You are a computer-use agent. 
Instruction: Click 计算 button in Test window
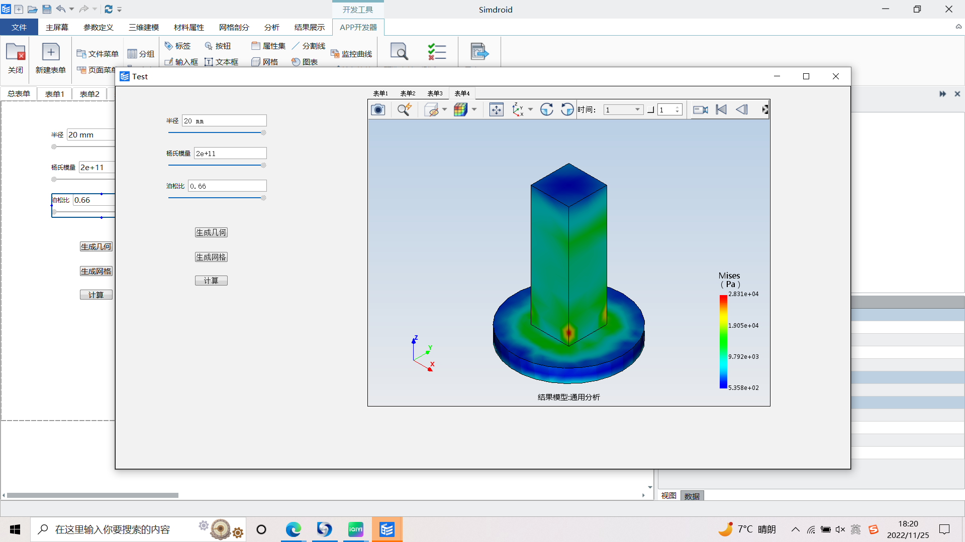pyautogui.click(x=211, y=281)
